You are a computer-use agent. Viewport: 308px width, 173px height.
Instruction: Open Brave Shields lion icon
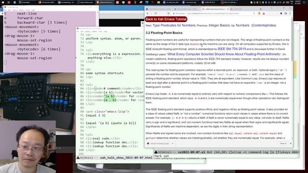click(259, 13)
